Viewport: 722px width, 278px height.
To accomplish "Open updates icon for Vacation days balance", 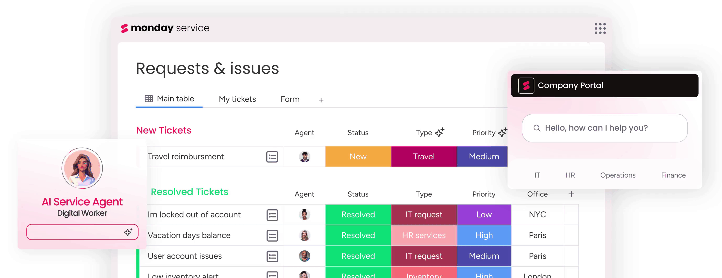I will click(272, 236).
